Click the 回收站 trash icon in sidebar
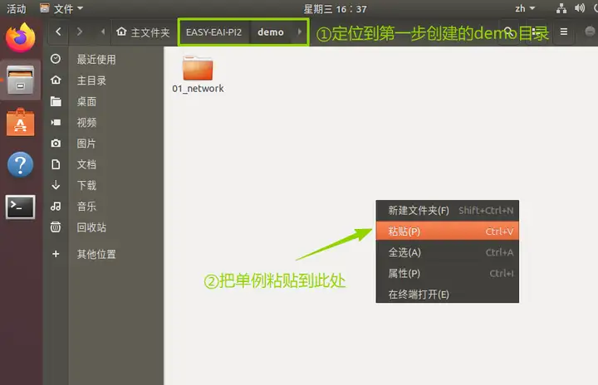598x385 pixels. pos(56,227)
